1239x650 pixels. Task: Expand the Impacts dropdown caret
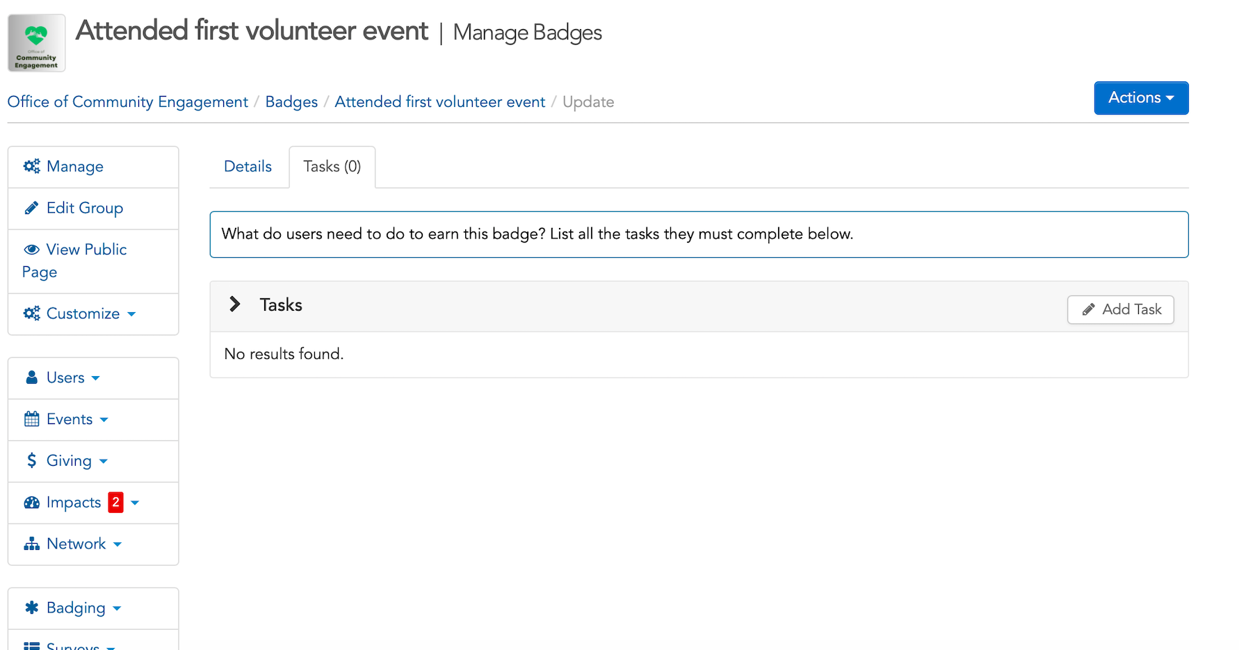coord(135,503)
